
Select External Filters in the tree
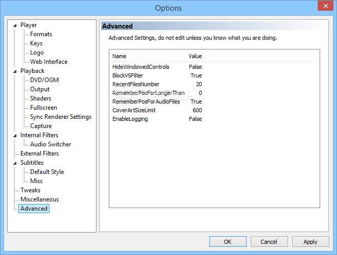[x=39, y=154]
